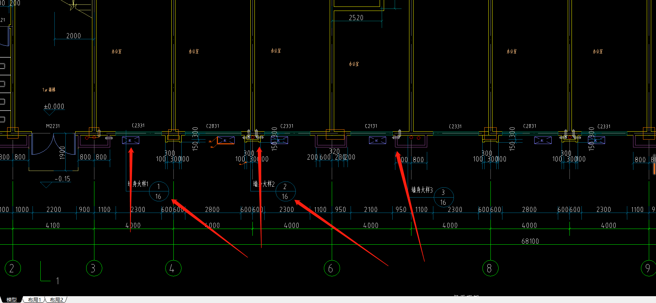Viewport: 656px width, 303px height.
Task: Select axis grid bubble 6
Action: (332, 268)
